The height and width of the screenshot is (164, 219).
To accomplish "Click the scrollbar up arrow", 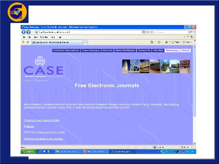I will pyautogui.click(x=194, y=47).
